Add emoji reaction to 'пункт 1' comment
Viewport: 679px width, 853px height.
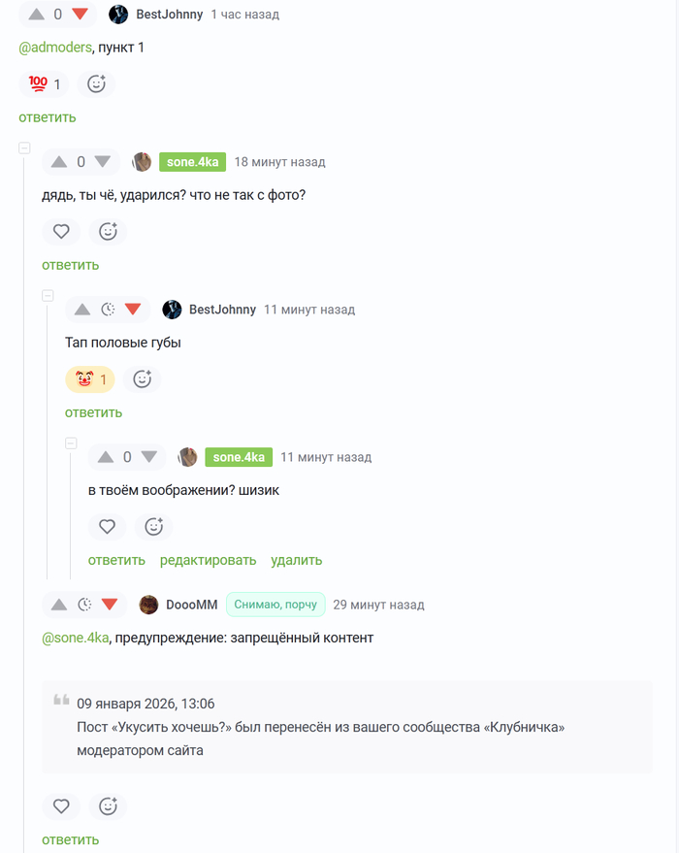point(96,84)
